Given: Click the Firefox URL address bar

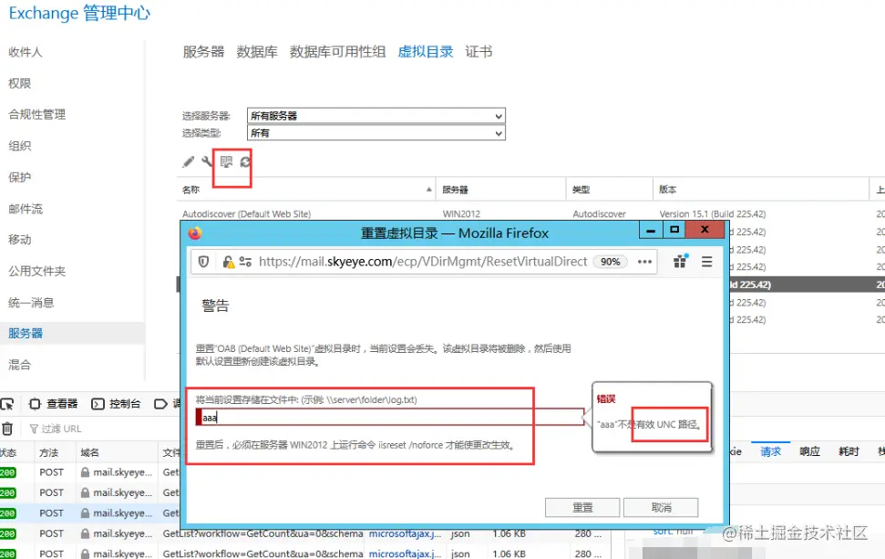Looking at the screenshot, I should click(x=423, y=262).
